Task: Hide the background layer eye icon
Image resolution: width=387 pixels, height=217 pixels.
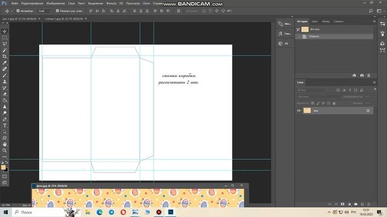Action: pos(299,111)
